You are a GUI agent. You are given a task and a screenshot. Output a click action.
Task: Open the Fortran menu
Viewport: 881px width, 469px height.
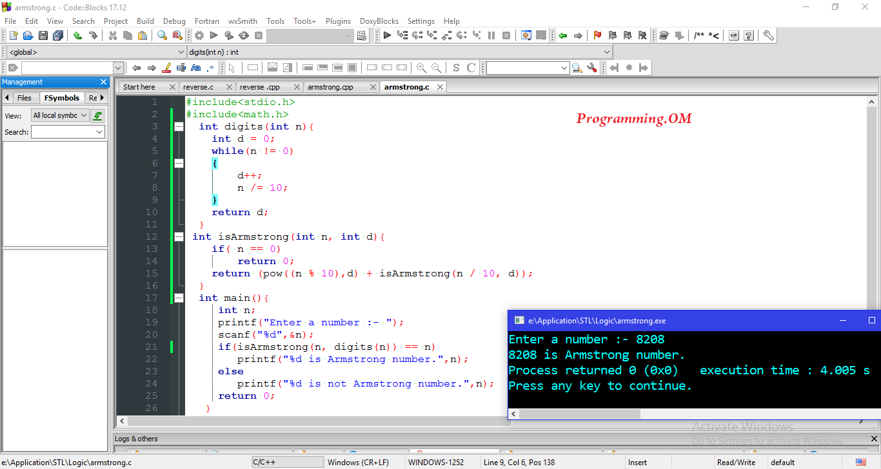[206, 21]
